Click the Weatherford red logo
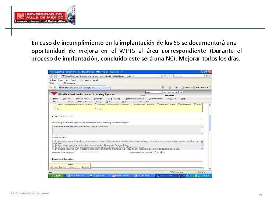Screen dimensions: 265x198 (54, 93)
